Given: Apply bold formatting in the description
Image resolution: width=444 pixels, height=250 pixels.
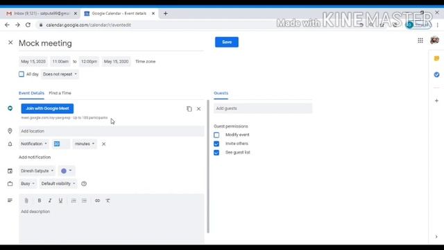Looking at the screenshot, I should coord(40,201).
